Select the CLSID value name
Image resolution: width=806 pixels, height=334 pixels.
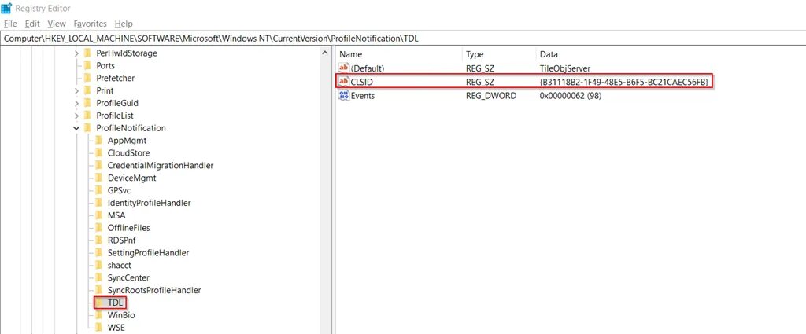pyautogui.click(x=361, y=82)
